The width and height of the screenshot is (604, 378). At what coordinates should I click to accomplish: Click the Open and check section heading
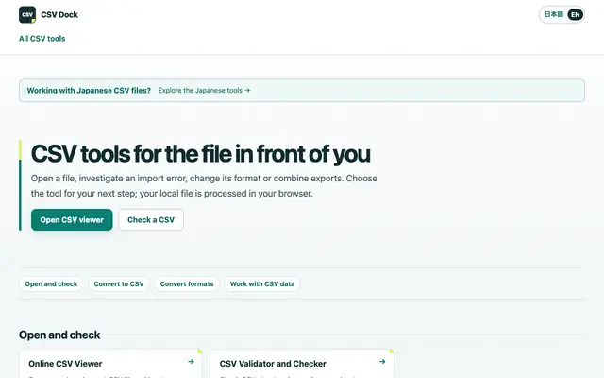pyautogui.click(x=59, y=335)
